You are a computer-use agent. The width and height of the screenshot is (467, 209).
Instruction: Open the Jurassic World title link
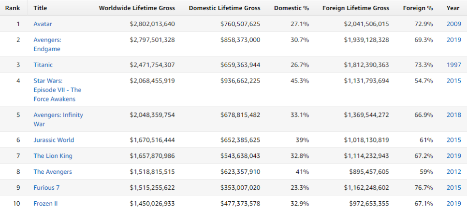(54, 139)
